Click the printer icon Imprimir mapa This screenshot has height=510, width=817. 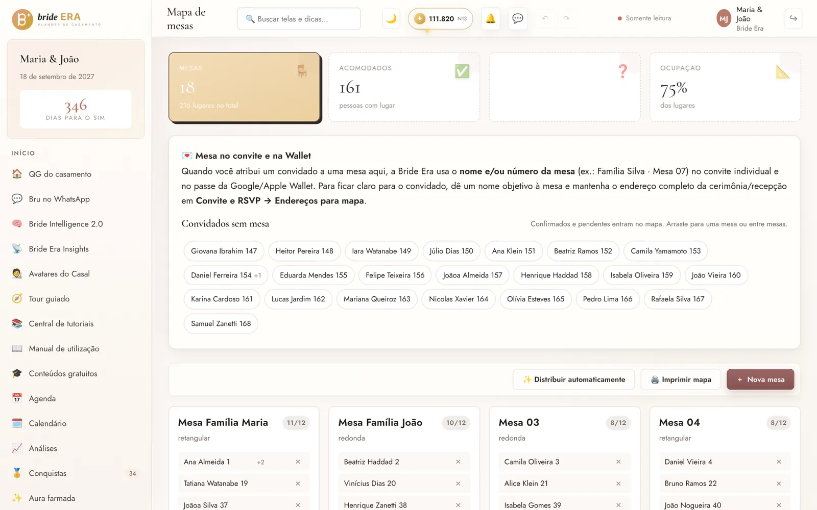point(655,379)
